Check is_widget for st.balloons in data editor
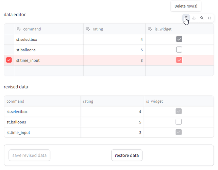Image resolution: width=218 pixels, height=170 pixels. [x=179, y=50]
